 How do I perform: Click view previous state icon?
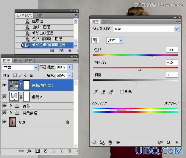(160, 142)
